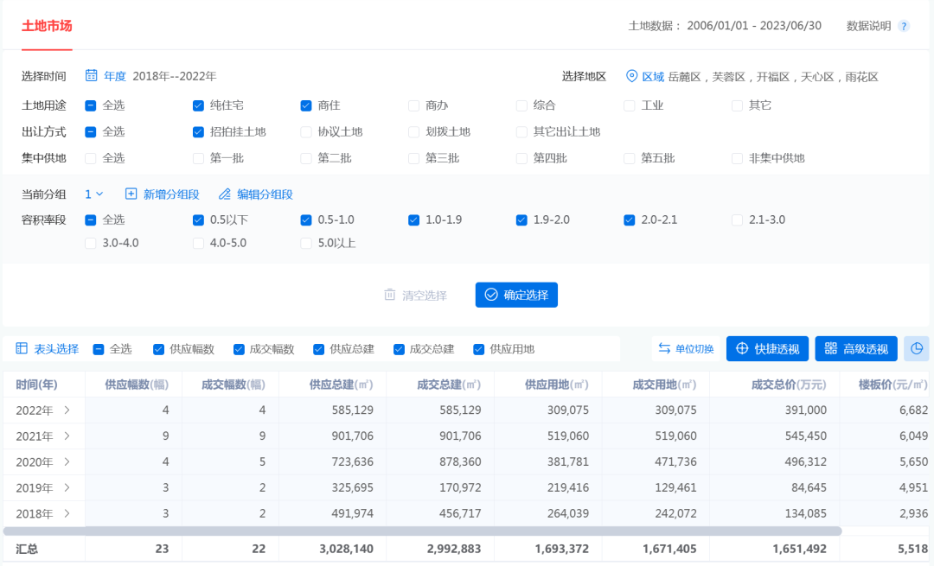
Task: Switch to the 土地市场 tab
Action: pos(47,26)
